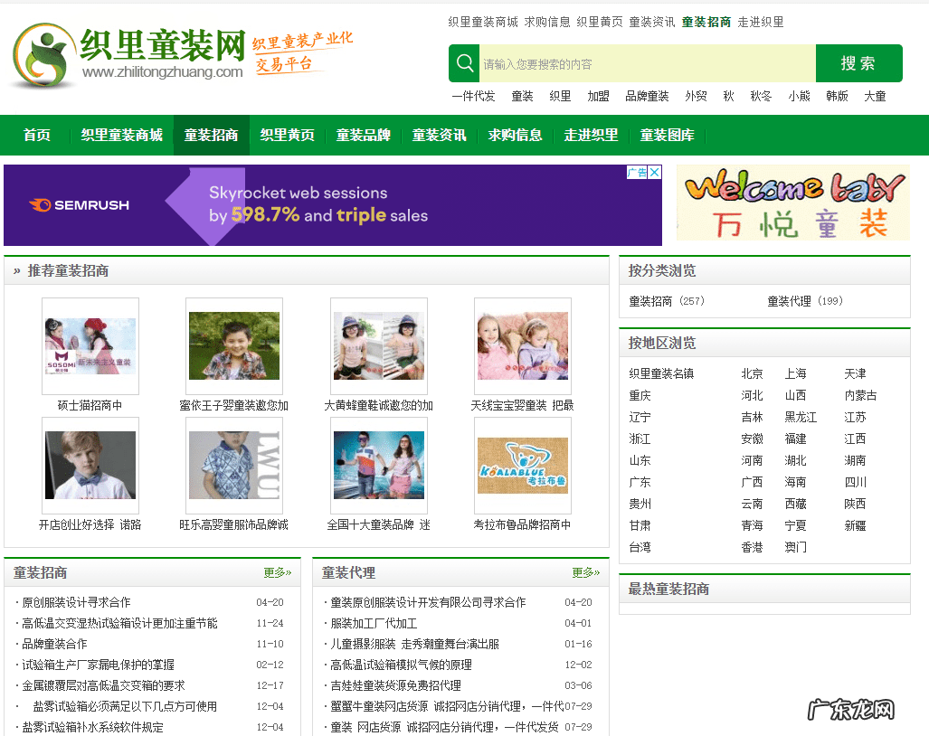Viewport: 929px width, 736px height.
Task: Open the 考拉布鲁品牌招商中 thumbnail
Action: [x=522, y=466]
